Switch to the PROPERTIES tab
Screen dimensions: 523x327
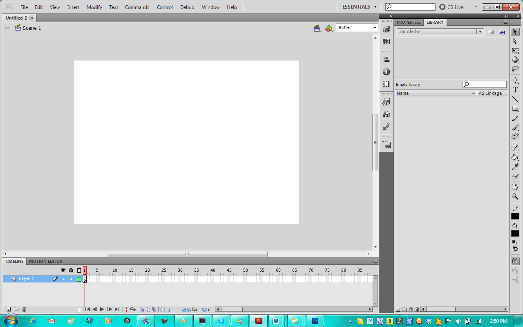click(409, 22)
